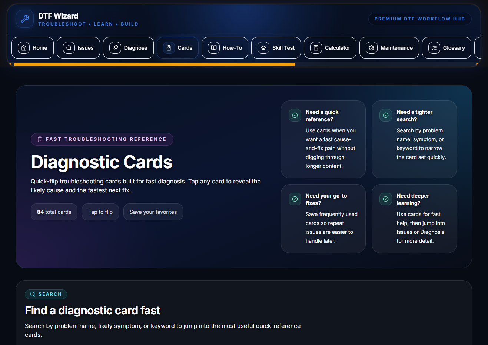Click the Cards clipboard icon
Viewport: 488px width, 345px height.
(x=169, y=48)
